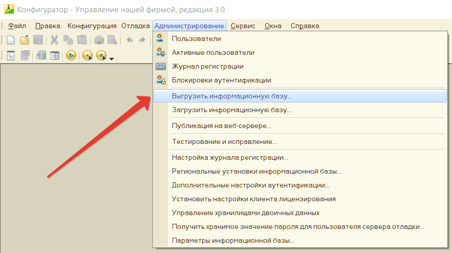Open Журнал регистрации menu entry
Viewport: 452px width, 253px height.
click(300, 67)
